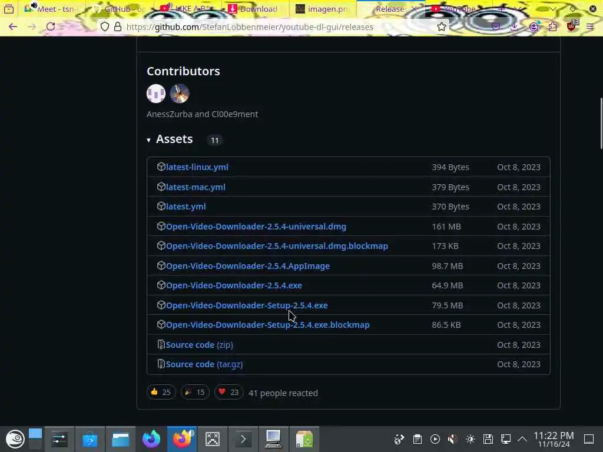The height and width of the screenshot is (452, 603).
Task: Close the Releases tab
Action: pyautogui.click(x=414, y=8)
